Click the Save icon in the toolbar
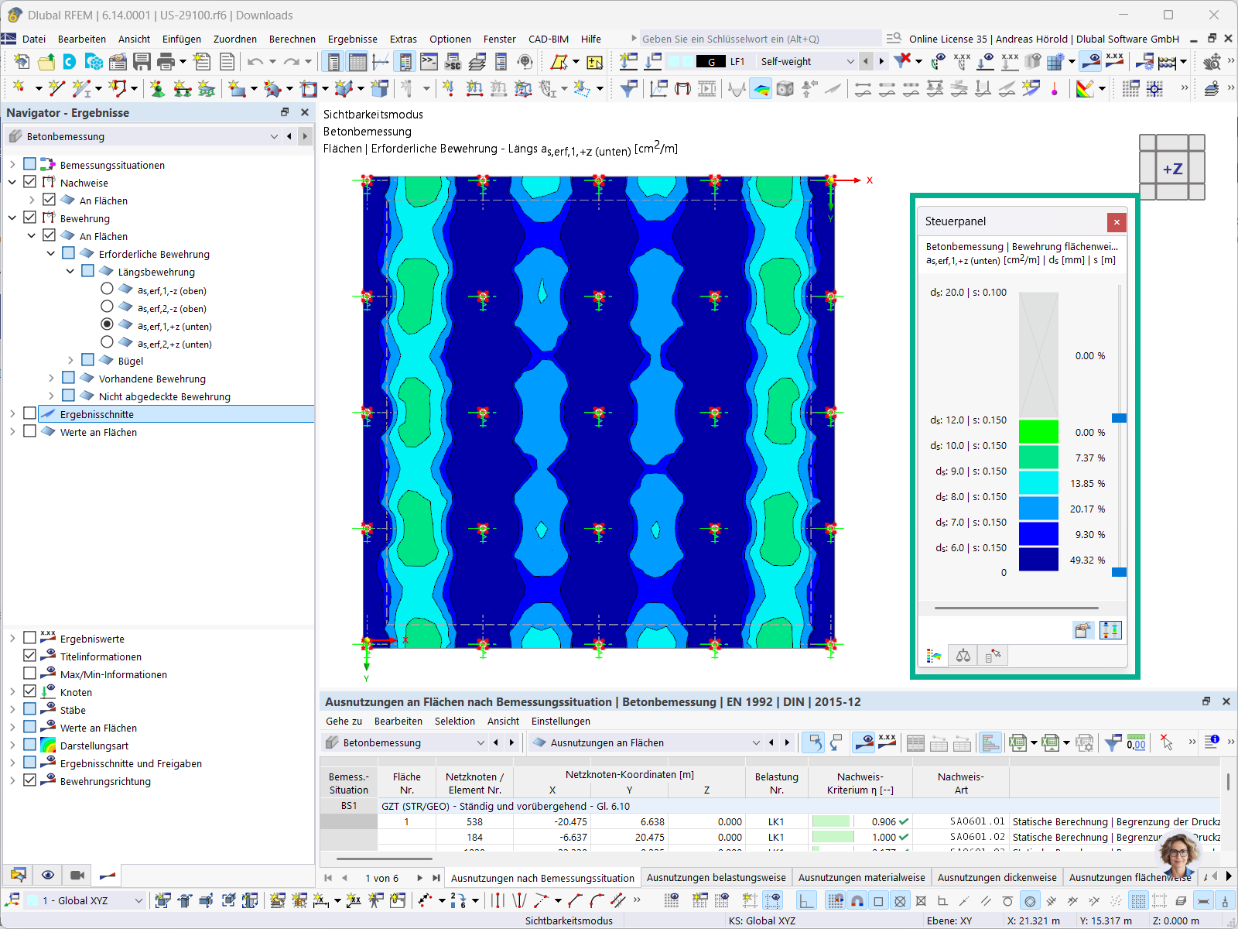 (142, 62)
